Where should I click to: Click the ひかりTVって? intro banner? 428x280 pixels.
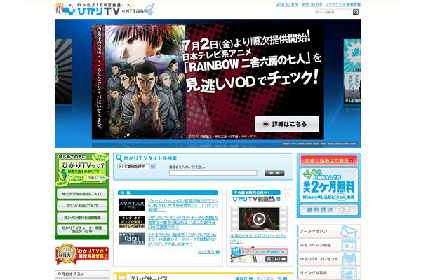(x=82, y=170)
